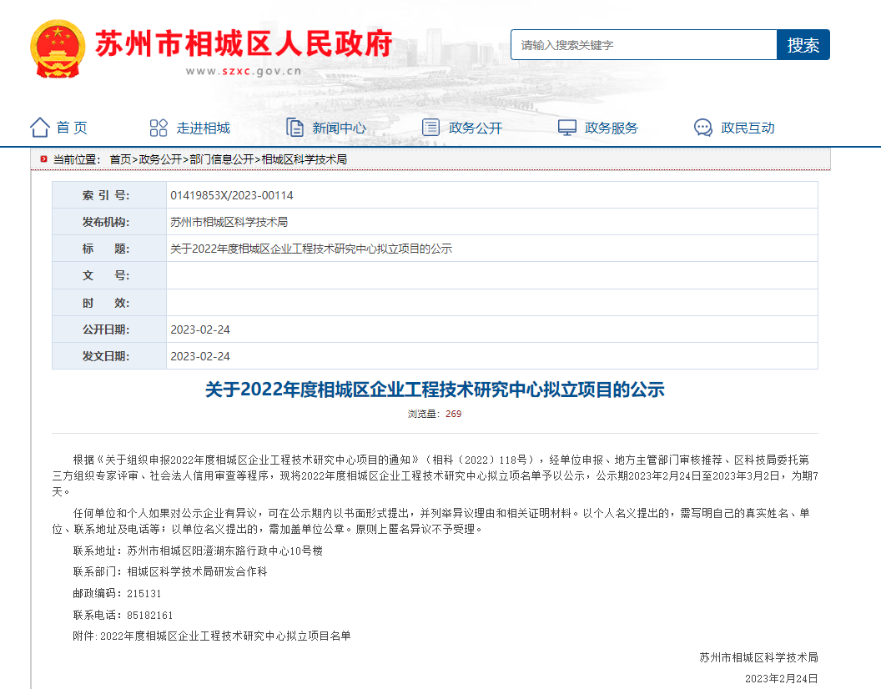Open 相城区科学技术局 breadcrumb link
The height and width of the screenshot is (689, 881).
pyautogui.click(x=304, y=159)
